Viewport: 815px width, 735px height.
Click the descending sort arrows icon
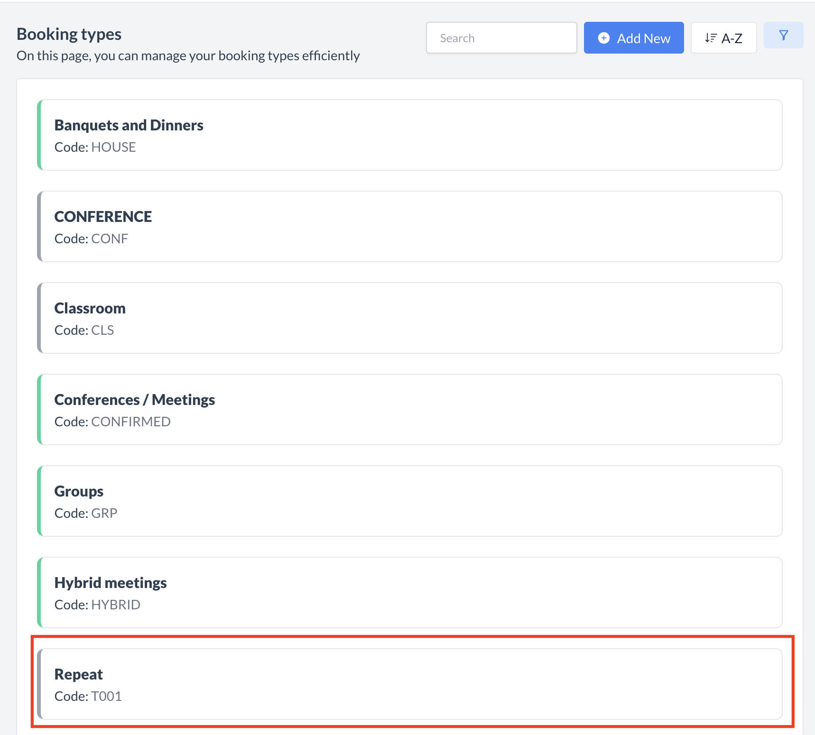pos(711,37)
